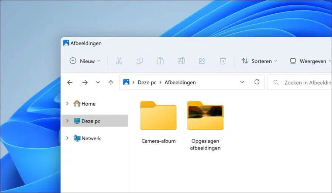This screenshot has width=332, height=193.
Task: Click the Camera-album folder name
Action: pos(158,141)
